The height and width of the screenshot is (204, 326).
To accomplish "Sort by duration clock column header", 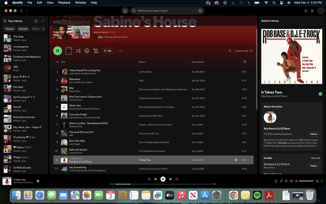I will (244, 62).
